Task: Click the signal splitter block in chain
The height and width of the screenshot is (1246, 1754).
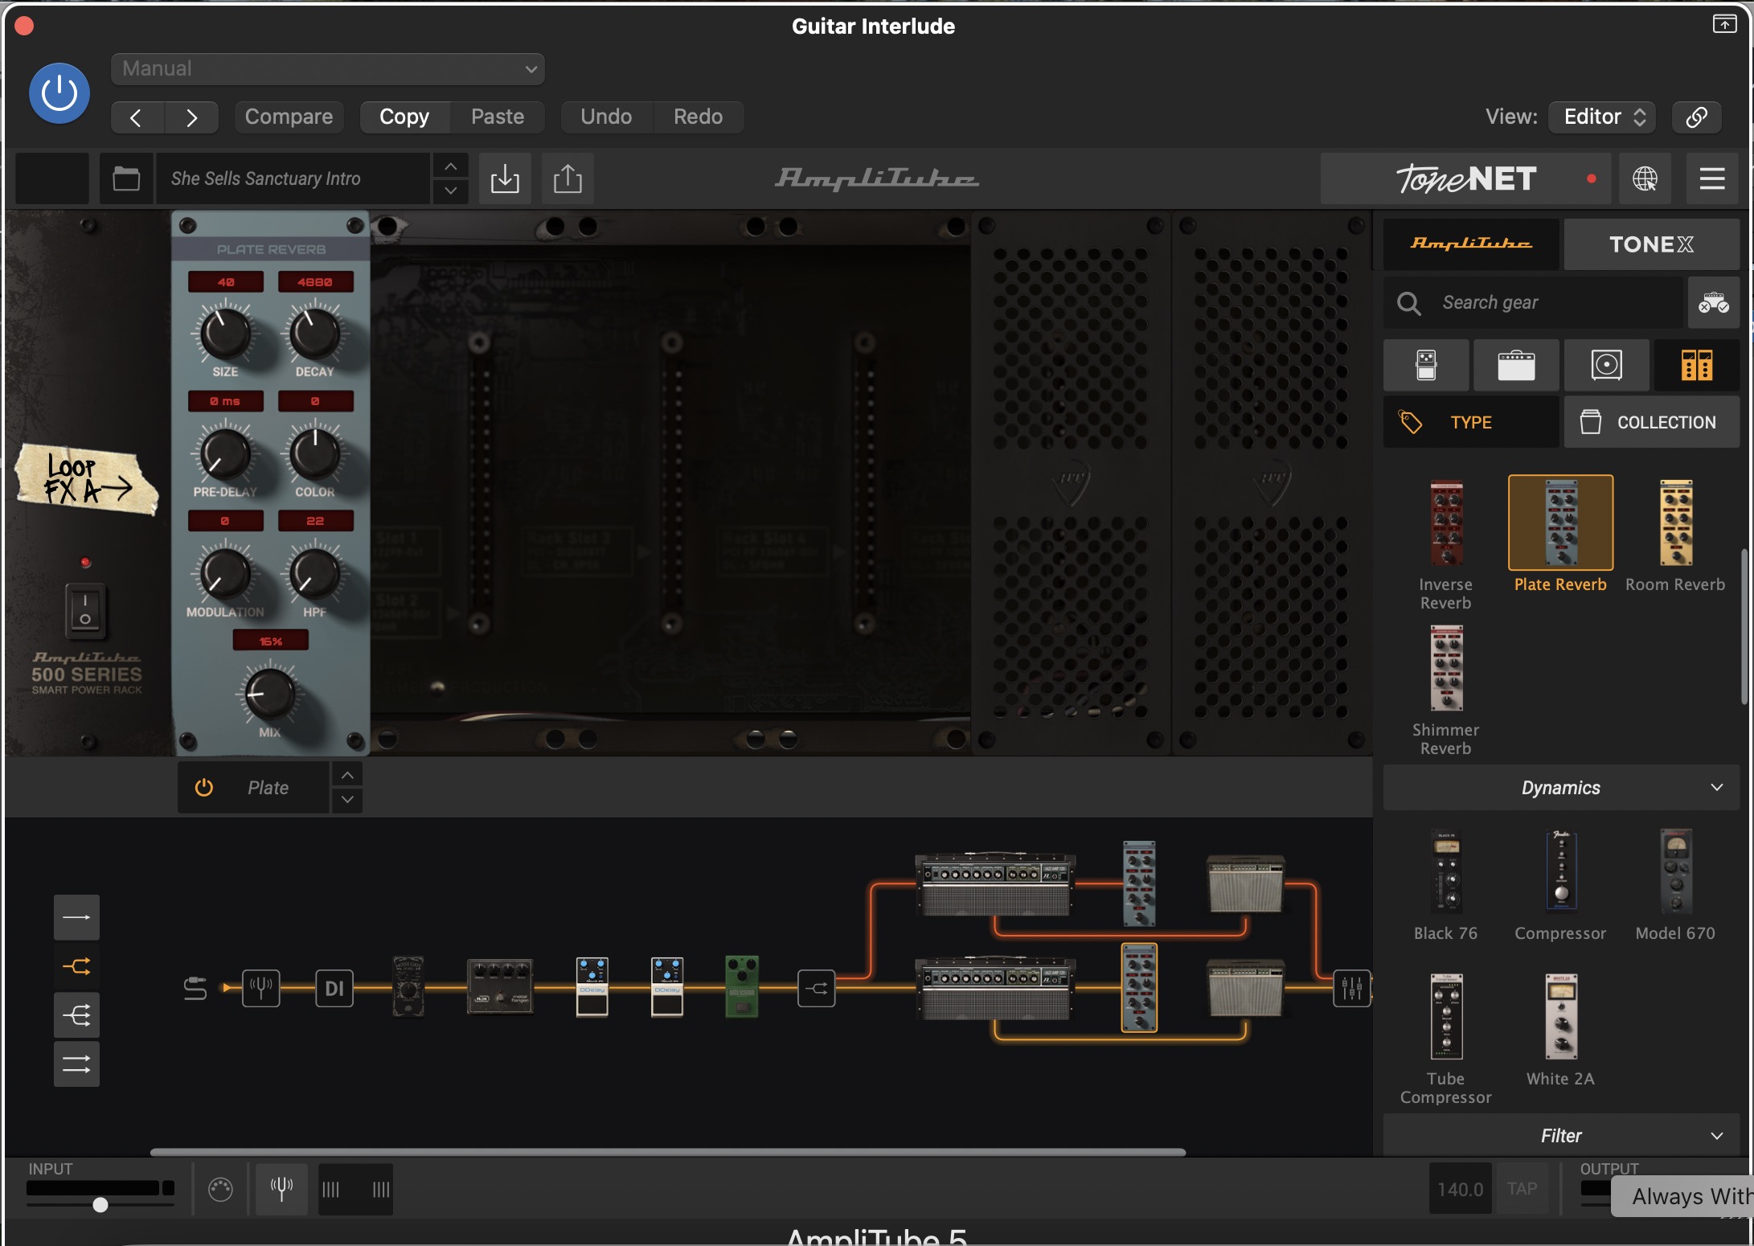Action: (816, 988)
